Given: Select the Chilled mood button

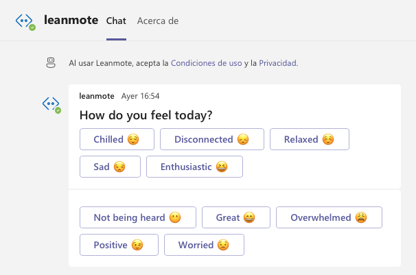Looking at the screenshot, I should coord(117,139).
